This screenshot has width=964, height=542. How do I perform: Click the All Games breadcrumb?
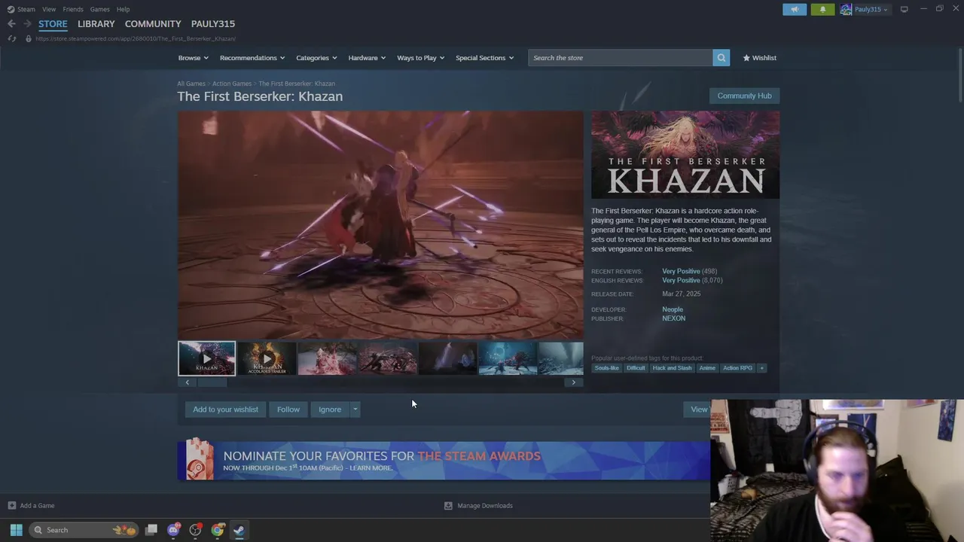(x=191, y=84)
